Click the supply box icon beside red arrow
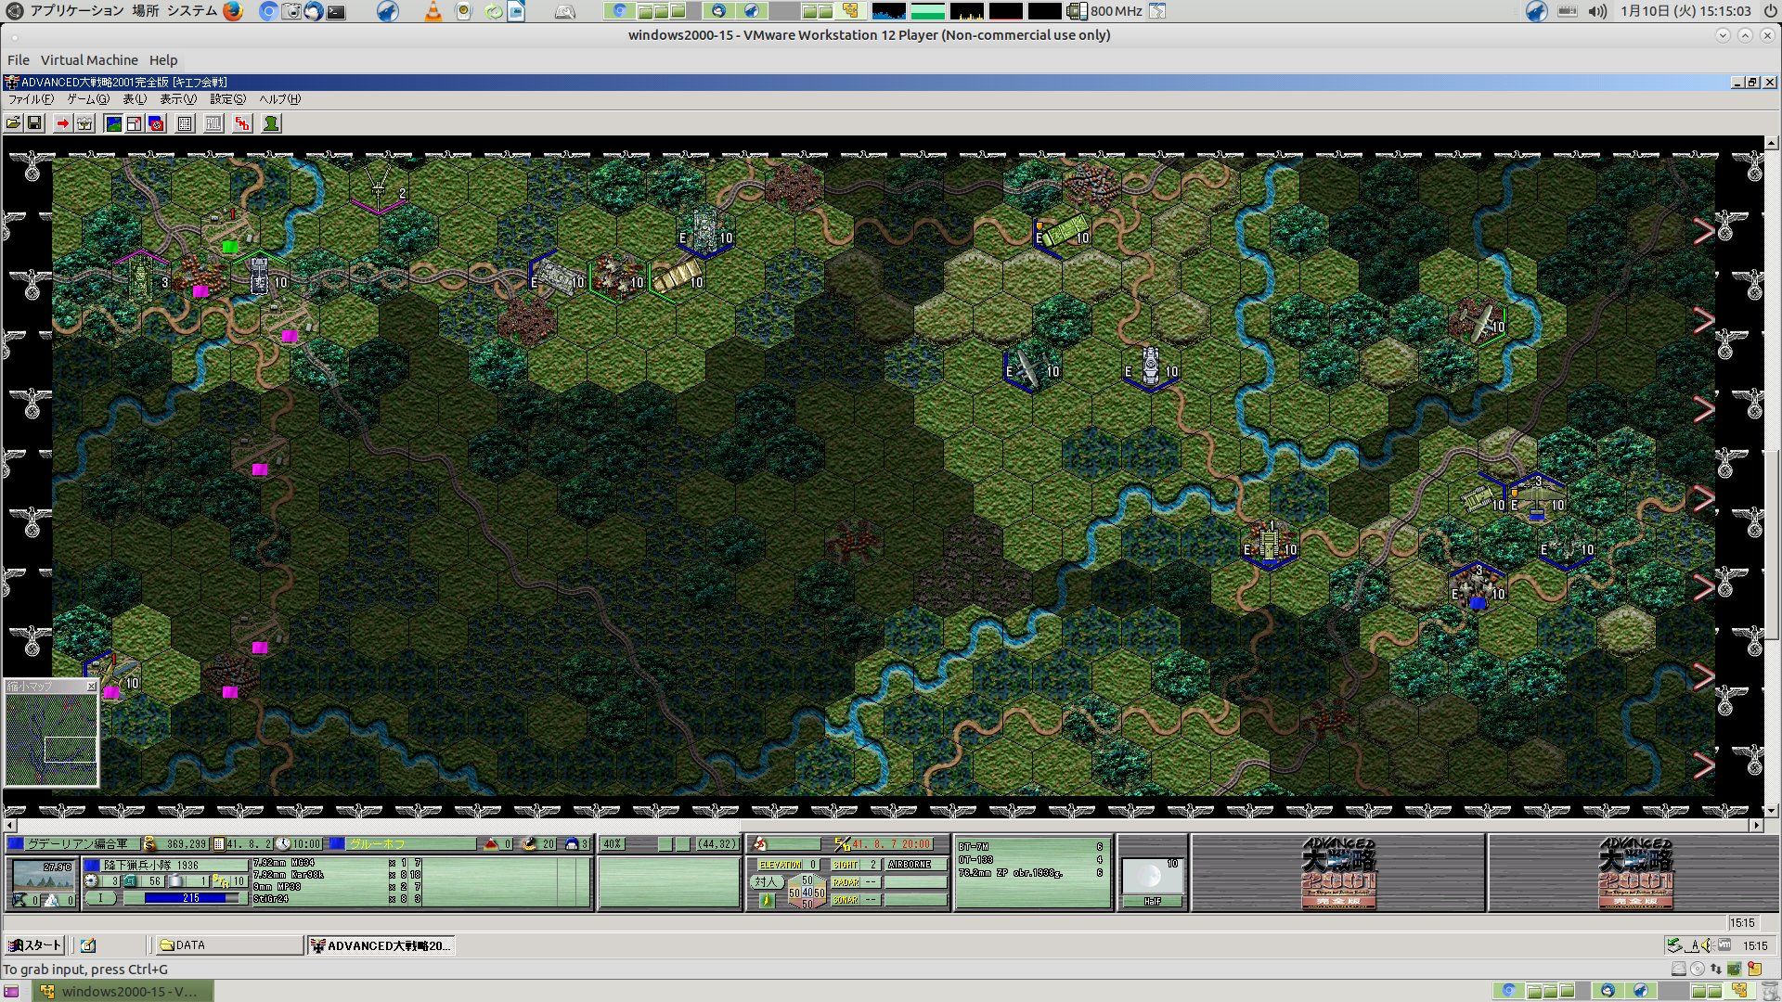Viewport: 1782px width, 1002px height. tap(84, 123)
